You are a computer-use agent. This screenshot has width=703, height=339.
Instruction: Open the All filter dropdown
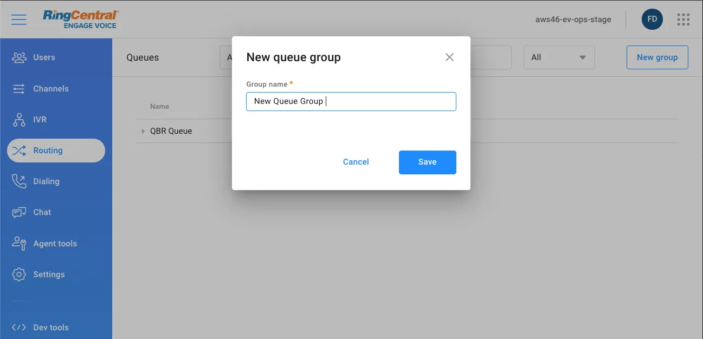click(559, 57)
